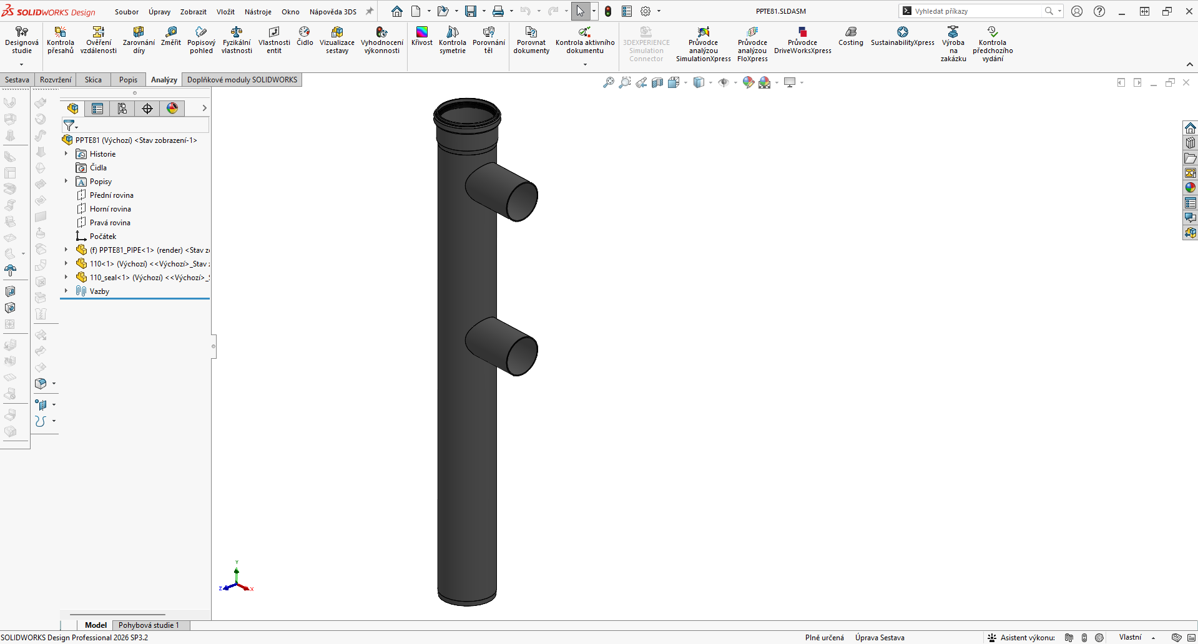Open the Soubor menu
Image resolution: width=1198 pixels, height=644 pixels.
click(127, 12)
